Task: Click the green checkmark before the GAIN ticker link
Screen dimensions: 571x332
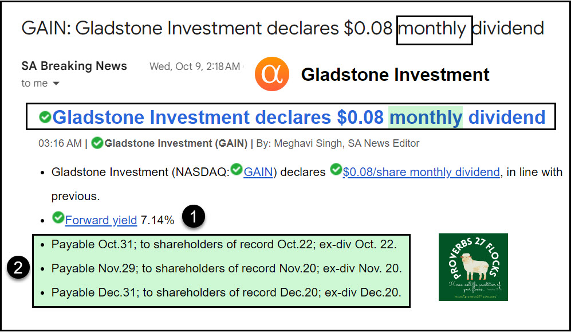Action: (237, 171)
